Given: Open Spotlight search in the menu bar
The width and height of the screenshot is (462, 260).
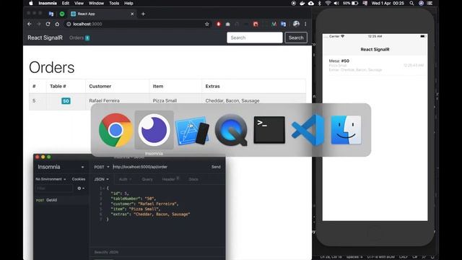Looking at the screenshot, I should (411, 3).
